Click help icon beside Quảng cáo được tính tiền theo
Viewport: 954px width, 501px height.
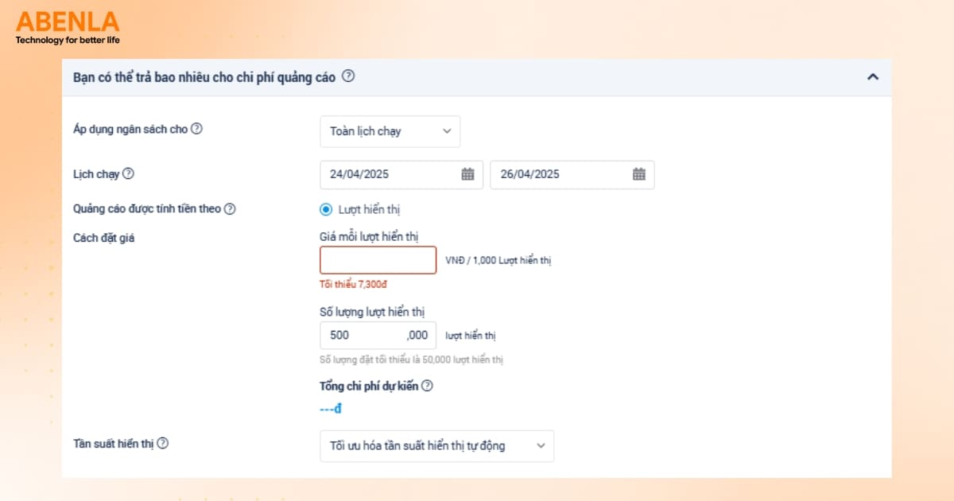coord(230,209)
